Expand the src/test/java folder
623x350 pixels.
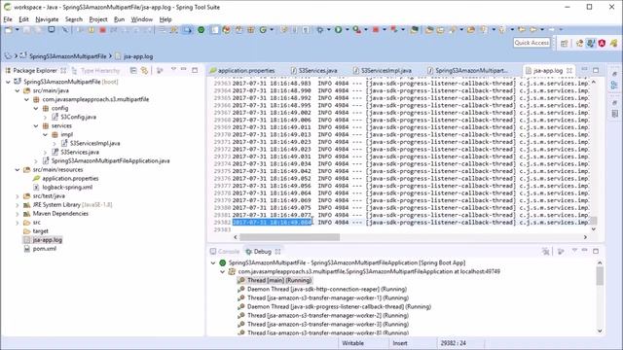pos(18,196)
